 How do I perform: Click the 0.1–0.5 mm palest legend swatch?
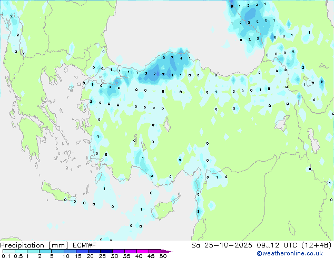[x=9, y=251]
